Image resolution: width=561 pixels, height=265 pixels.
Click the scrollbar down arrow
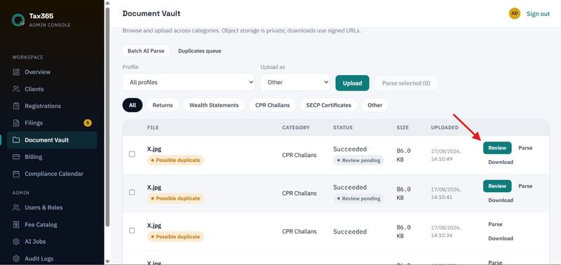coord(108,261)
